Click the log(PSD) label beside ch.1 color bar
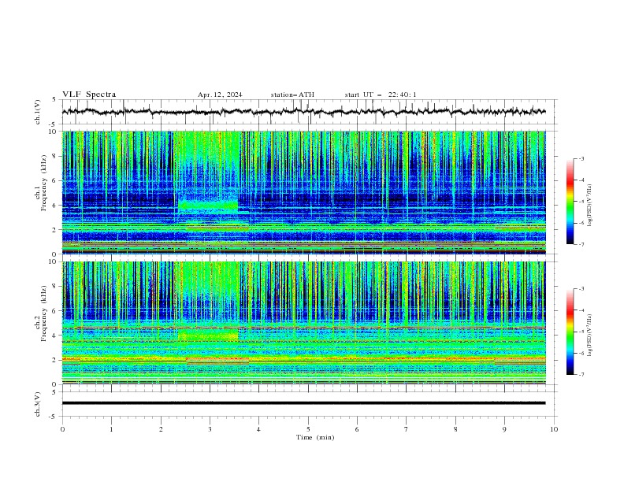This screenshot has width=624, height=482. 590,206
